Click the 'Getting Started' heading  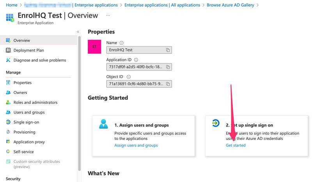[x=108, y=98]
